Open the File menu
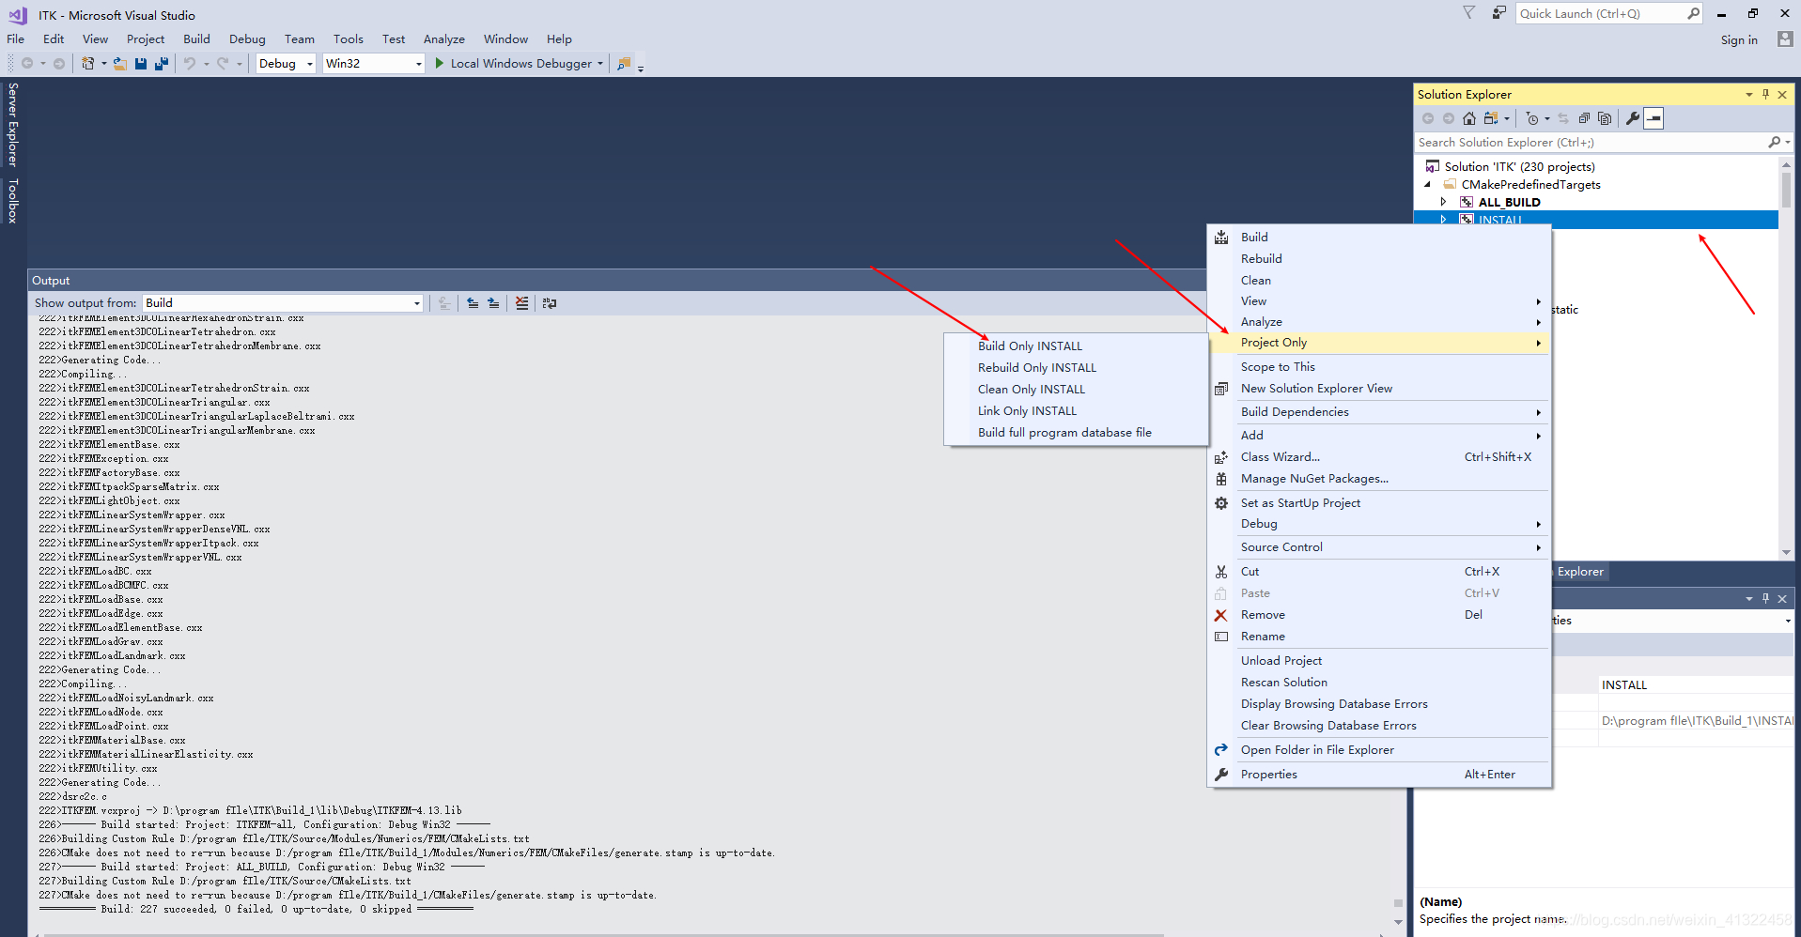Screen dimensions: 1801x937 click(16, 39)
